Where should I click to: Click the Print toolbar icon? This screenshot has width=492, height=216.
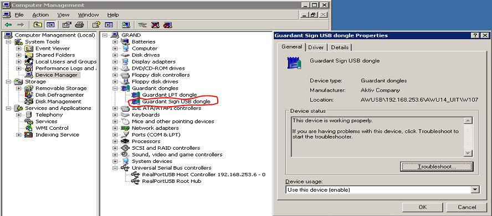[x=79, y=25]
